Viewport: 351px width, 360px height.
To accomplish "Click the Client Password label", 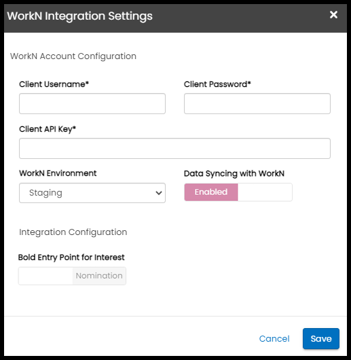I will click(217, 84).
